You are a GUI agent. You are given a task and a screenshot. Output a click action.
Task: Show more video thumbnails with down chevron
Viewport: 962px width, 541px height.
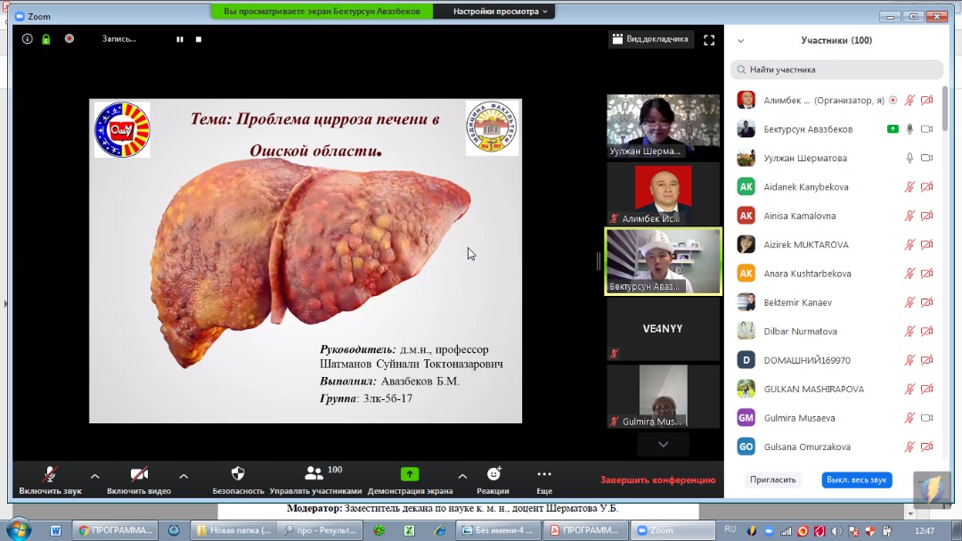[664, 445]
